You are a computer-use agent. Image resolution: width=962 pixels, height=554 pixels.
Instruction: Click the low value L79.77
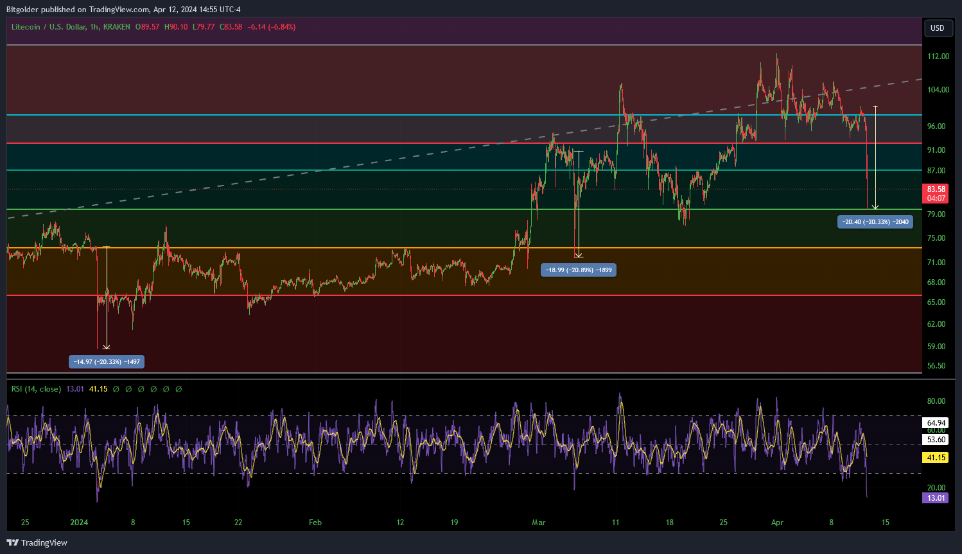click(204, 27)
